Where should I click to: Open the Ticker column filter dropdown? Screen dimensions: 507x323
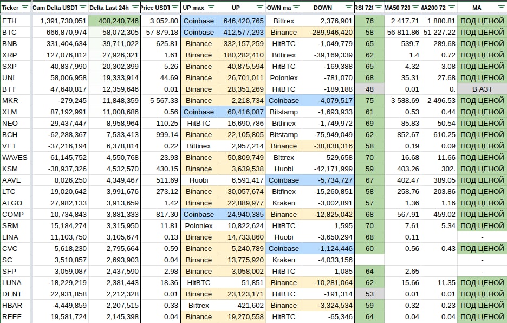point(25,8)
